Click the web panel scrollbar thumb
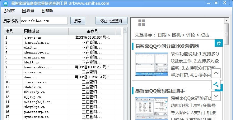The image size is (233, 120). click(226, 34)
